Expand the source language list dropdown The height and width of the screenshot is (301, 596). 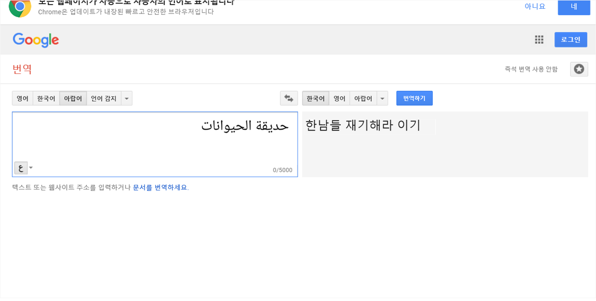pos(126,98)
